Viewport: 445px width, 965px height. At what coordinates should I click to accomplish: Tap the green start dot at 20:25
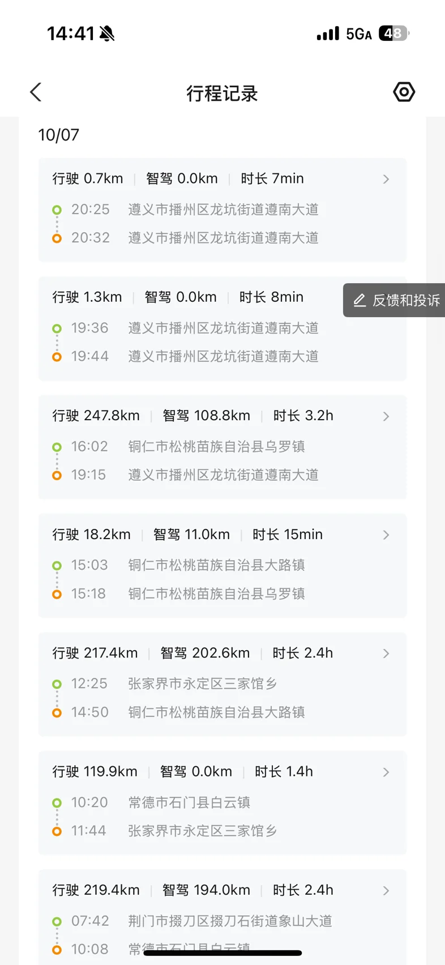[57, 210]
